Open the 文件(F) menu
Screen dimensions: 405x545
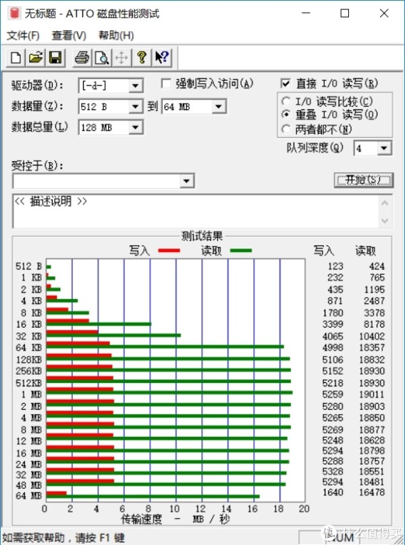pos(23,35)
